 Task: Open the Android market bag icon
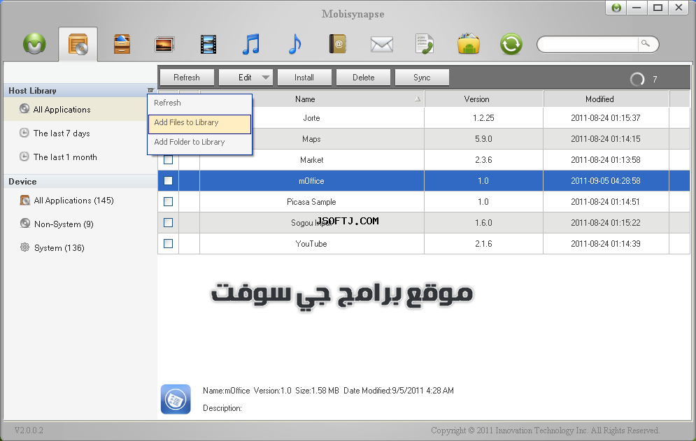pyautogui.click(x=469, y=43)
